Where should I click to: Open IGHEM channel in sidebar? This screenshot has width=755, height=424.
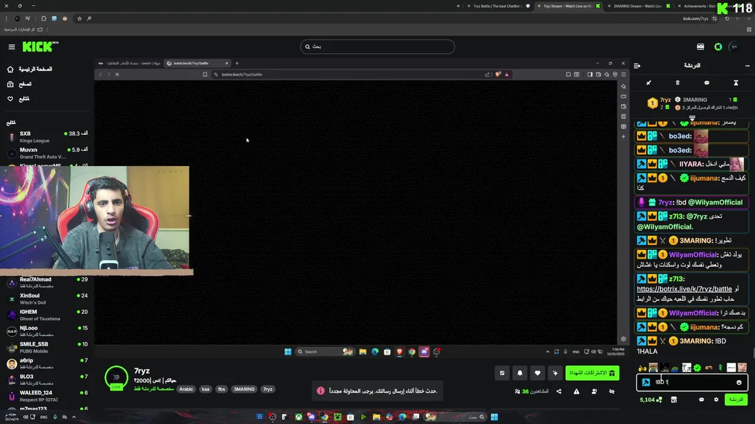(x=47, y=315)
